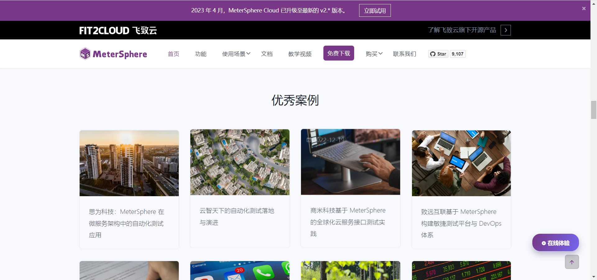Open the 9,107 stargazers count

click(x=457, y=54)
